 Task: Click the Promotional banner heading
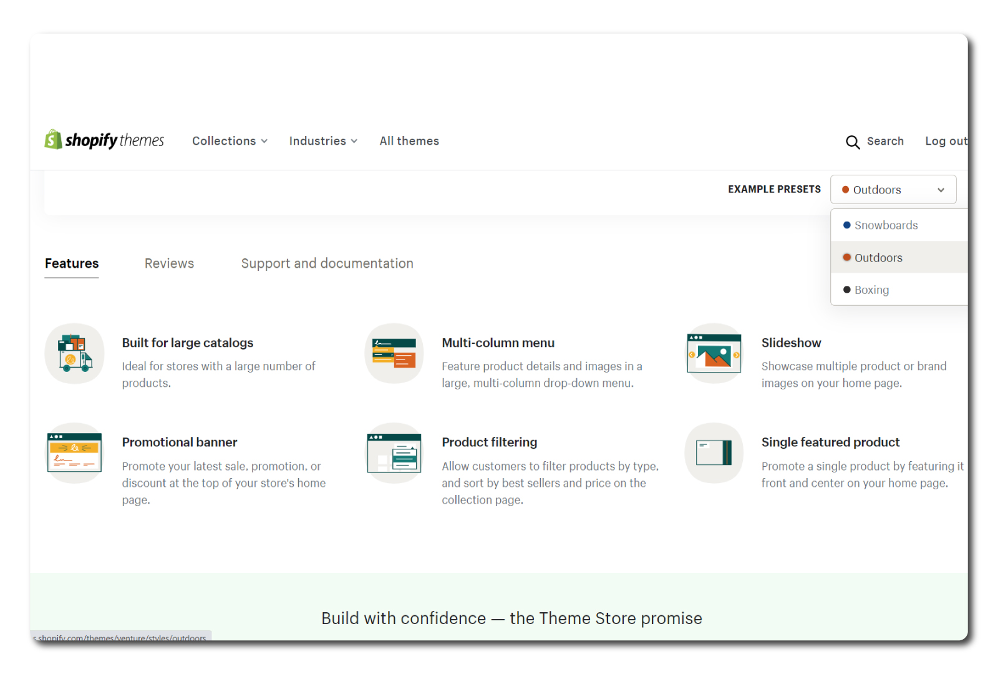point(180,442)
